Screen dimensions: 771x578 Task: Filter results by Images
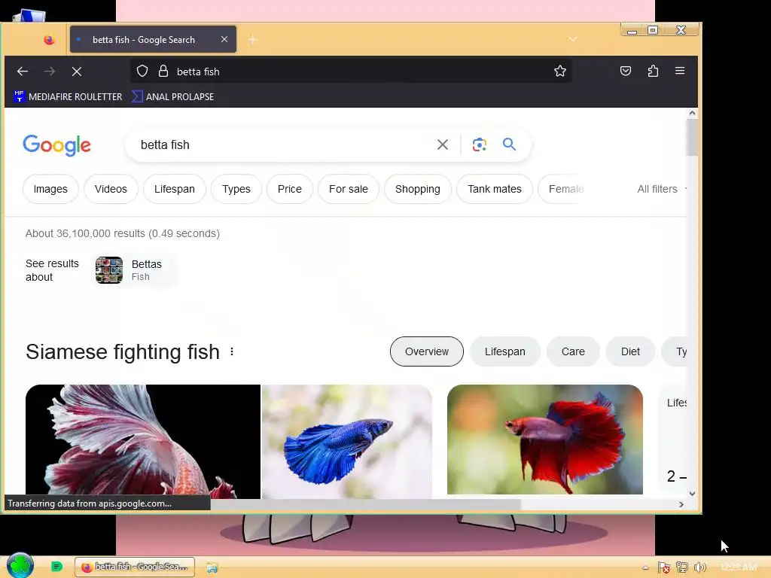click(x=50, y=189)
